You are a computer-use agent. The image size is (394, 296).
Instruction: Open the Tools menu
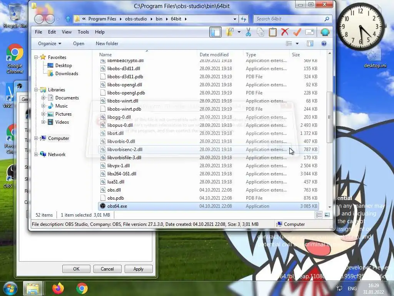coord(83,32)
